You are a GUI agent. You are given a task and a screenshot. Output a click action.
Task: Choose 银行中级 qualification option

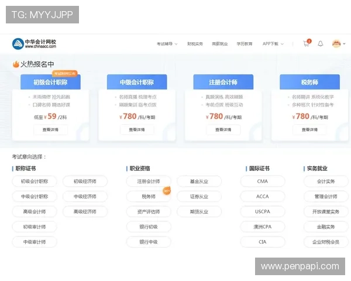click(x=149, y=242)
